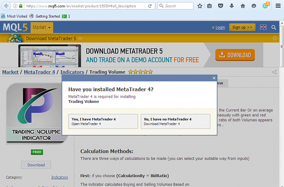Click the green bookmark labeled 1
This screenshot has width=284, height=187.
[x=66, y=16]
